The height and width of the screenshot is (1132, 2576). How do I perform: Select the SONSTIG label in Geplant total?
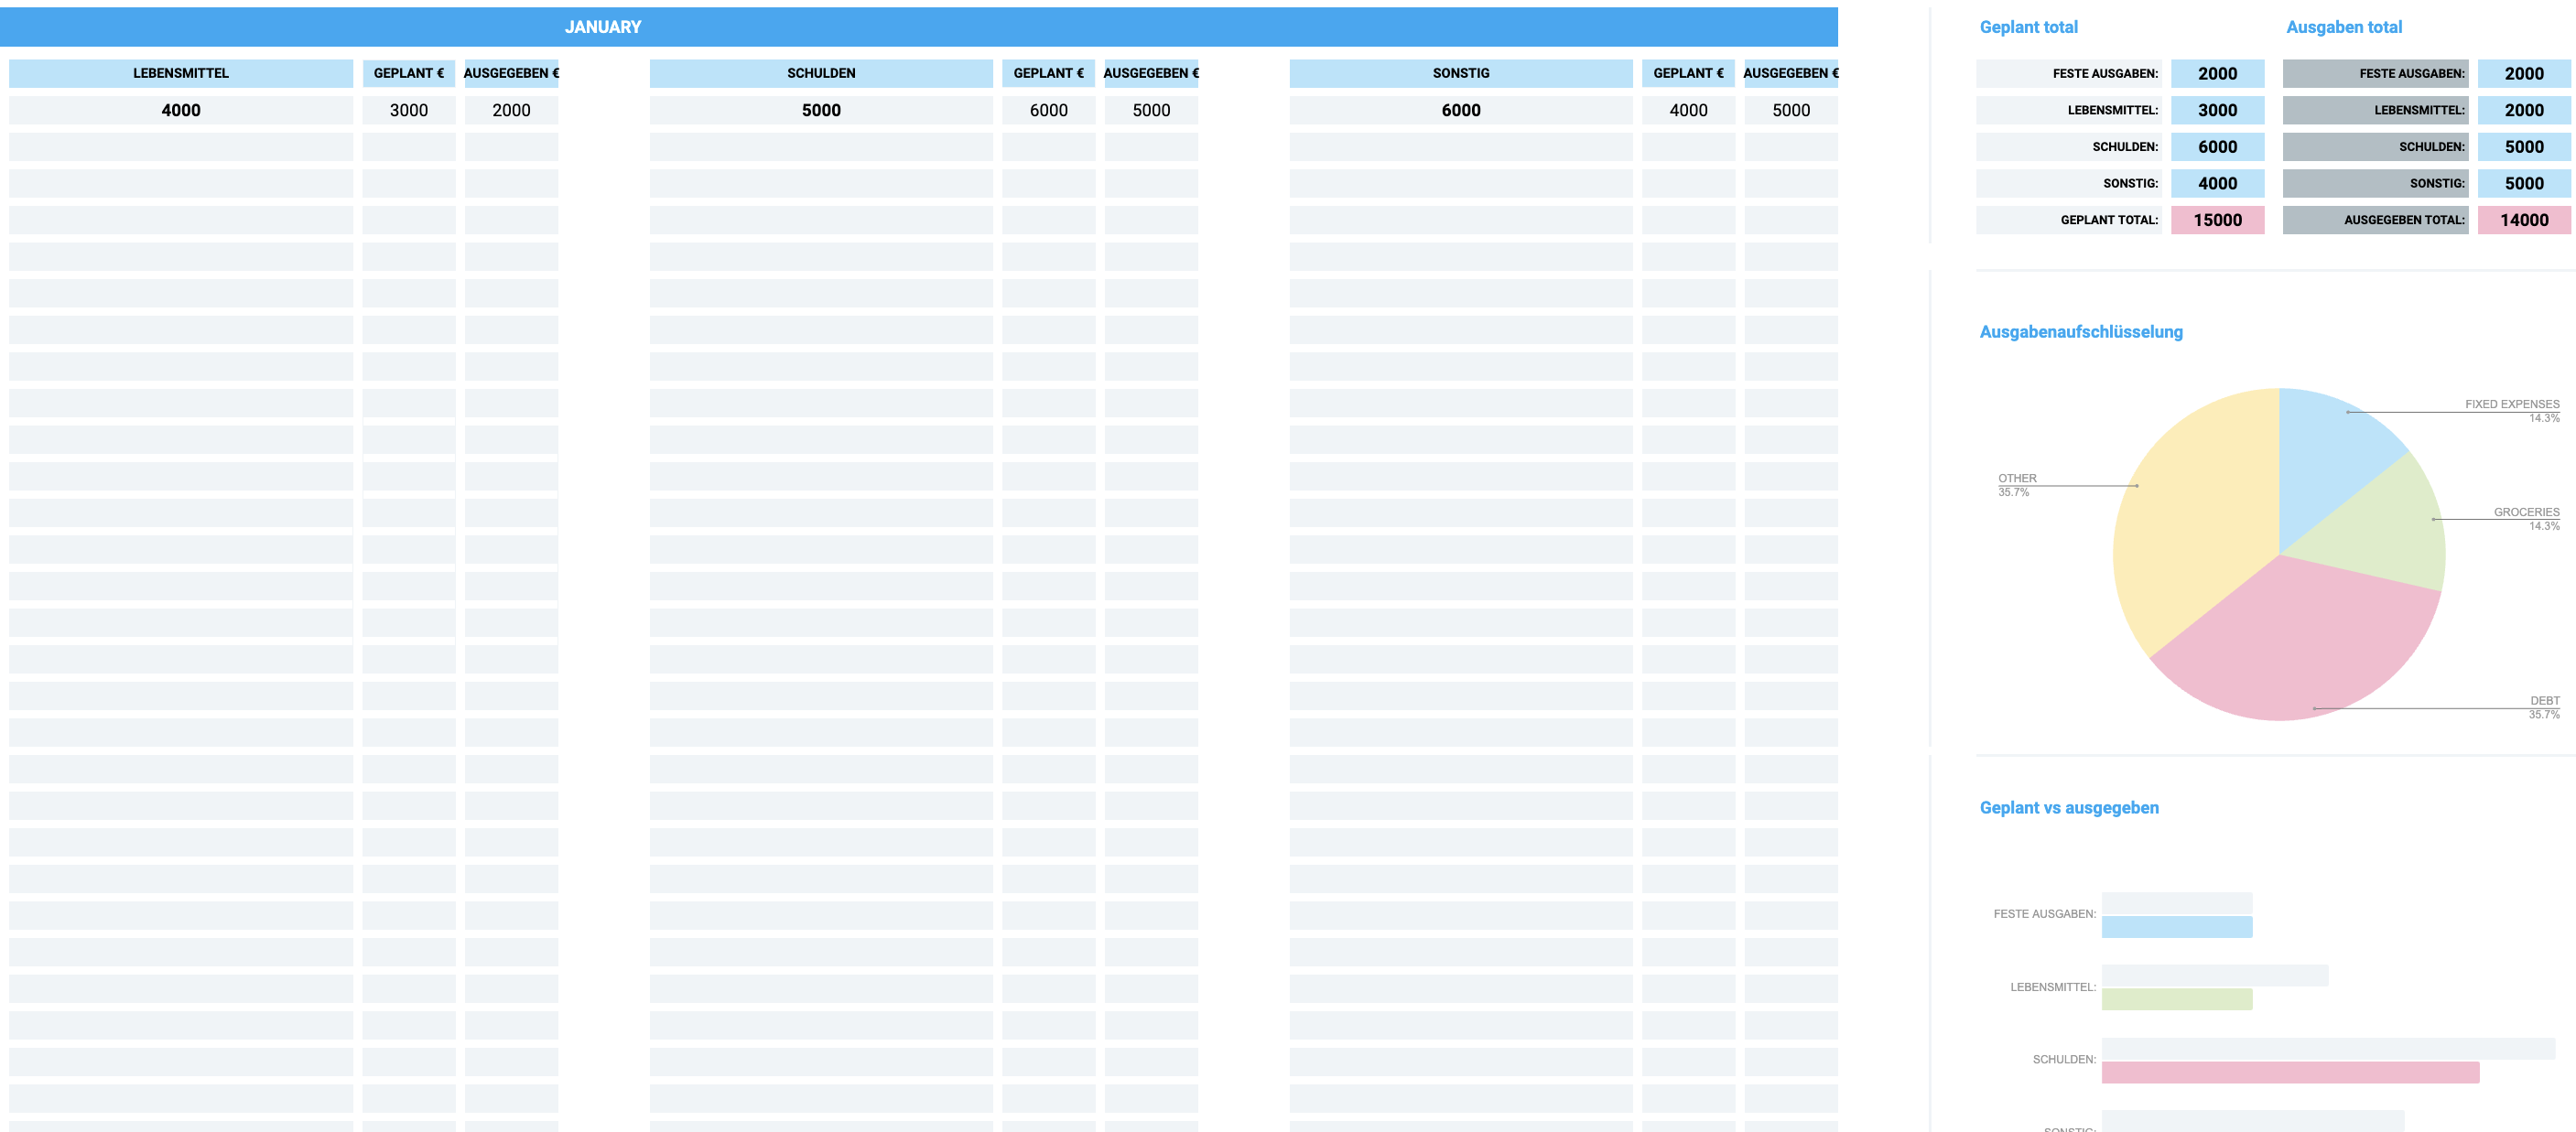[x=2069, y=183]
